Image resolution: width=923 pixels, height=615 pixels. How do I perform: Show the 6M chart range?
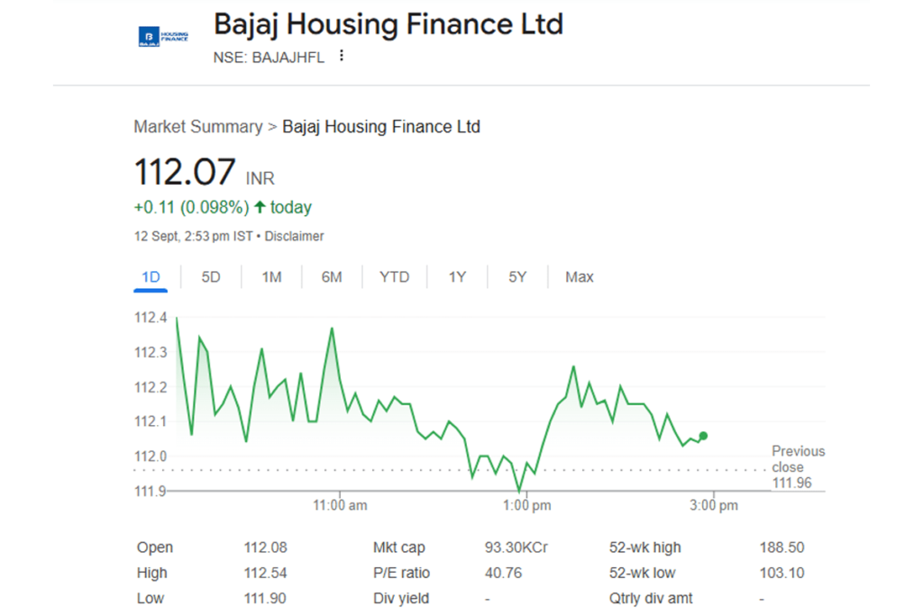[x=332, y=277]
